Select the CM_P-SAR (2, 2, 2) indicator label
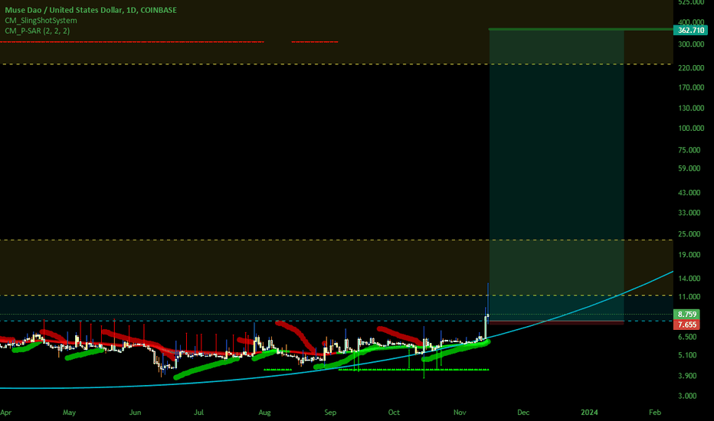This screenshot has width=714, height=421. pos(38,31)
